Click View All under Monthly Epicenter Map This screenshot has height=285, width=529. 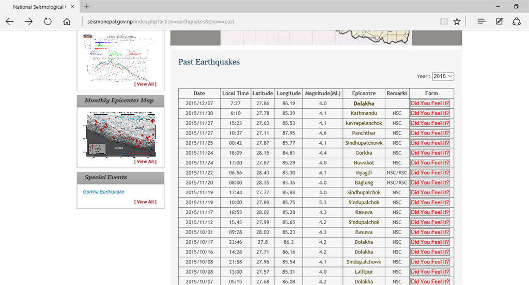coord(145,161)
